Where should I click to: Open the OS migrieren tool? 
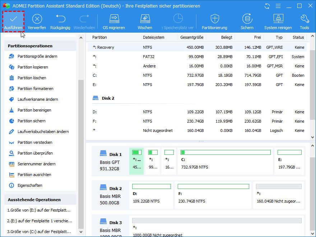click(x=114, y=19)
